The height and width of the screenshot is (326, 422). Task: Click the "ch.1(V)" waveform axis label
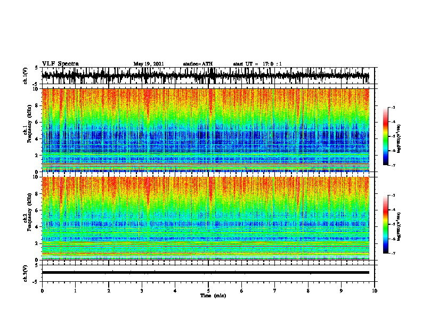pyautogui.click(x=26, y=76)
